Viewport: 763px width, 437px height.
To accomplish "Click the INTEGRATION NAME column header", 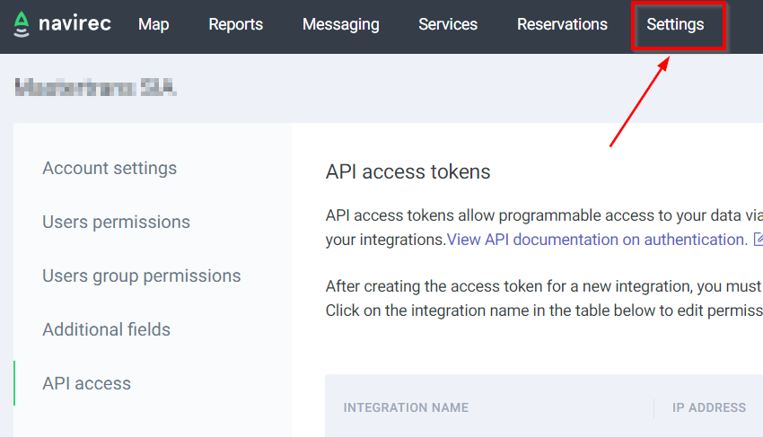I will pyautogui.click(x=406, y=407).
